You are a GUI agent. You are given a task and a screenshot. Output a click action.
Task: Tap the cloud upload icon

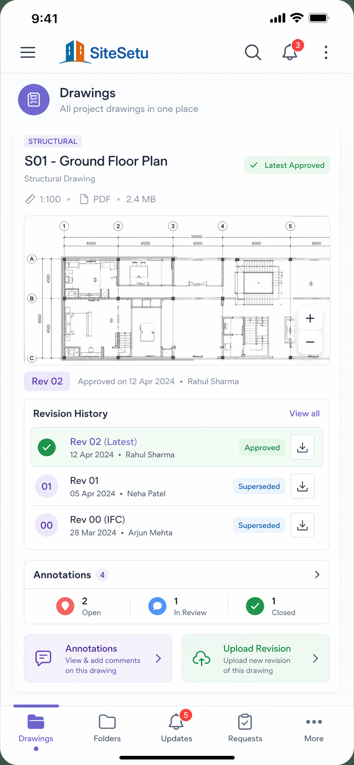click(x=201, y=658)
